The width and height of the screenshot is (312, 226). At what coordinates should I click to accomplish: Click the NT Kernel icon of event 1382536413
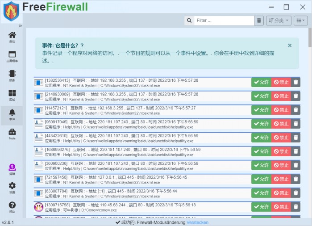38,83
